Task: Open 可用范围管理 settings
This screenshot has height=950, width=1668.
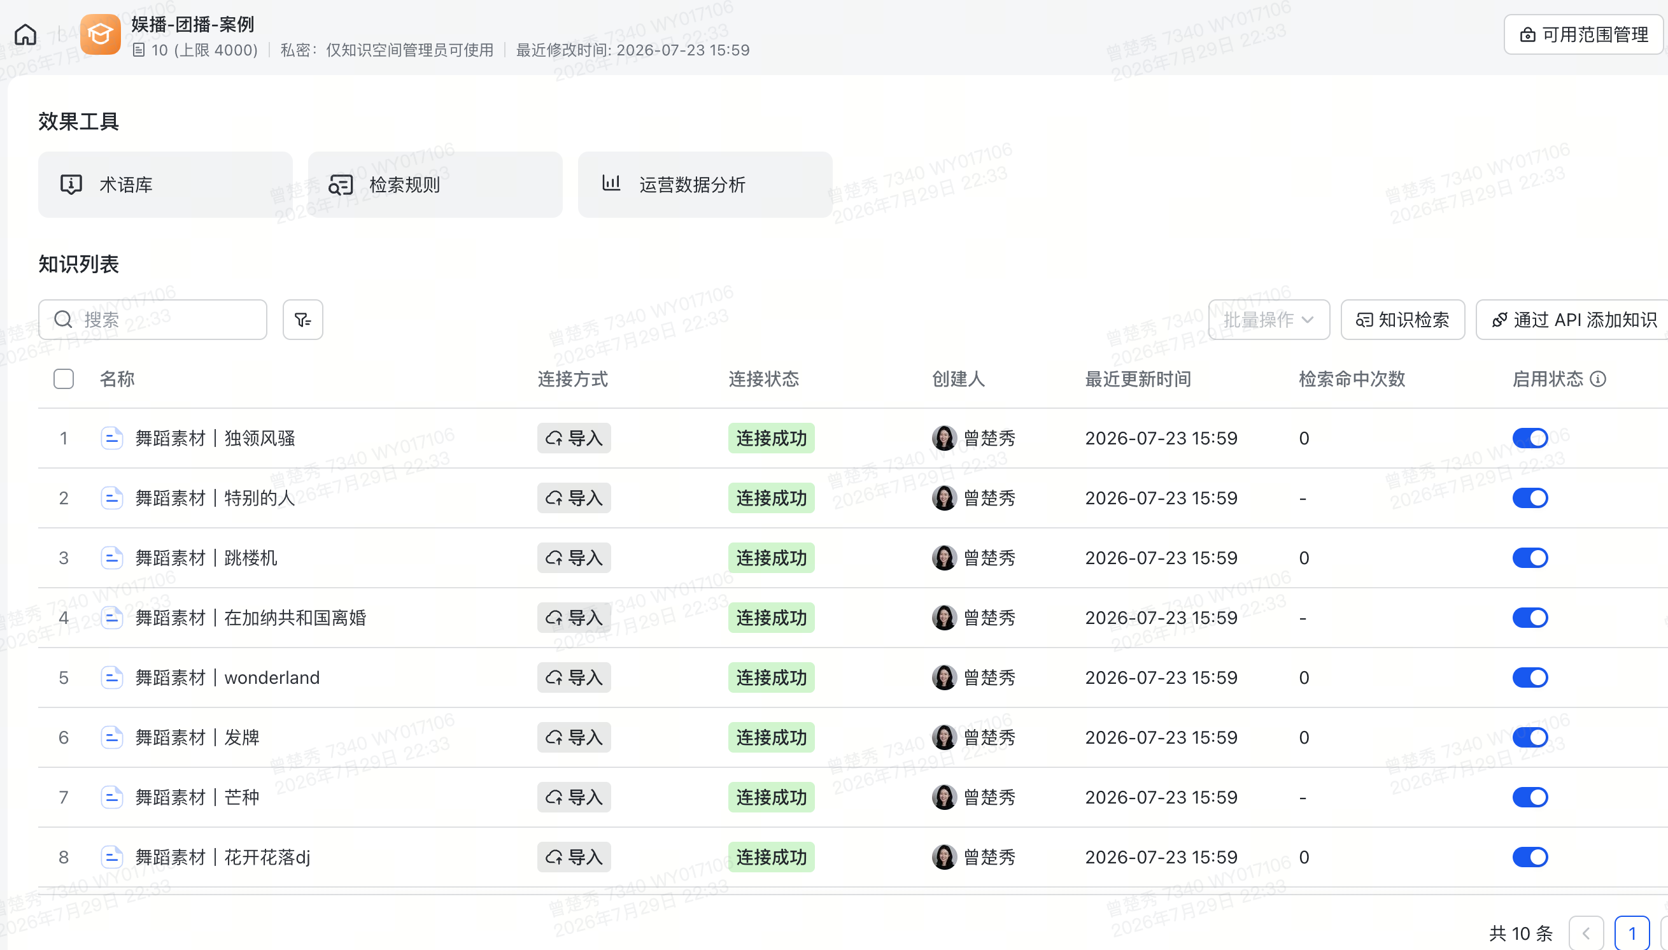Action: [x=1584, y=34]
